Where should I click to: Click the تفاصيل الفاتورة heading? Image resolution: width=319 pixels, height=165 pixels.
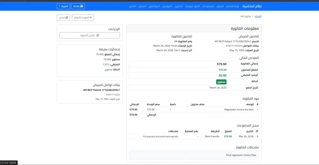coord(182,36)
